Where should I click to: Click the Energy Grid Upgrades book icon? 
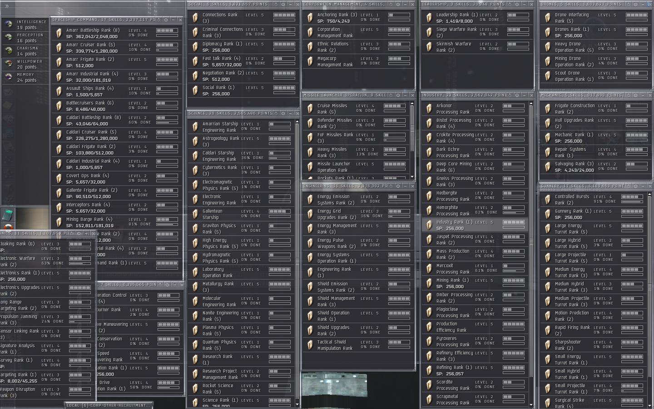(310, 214)
